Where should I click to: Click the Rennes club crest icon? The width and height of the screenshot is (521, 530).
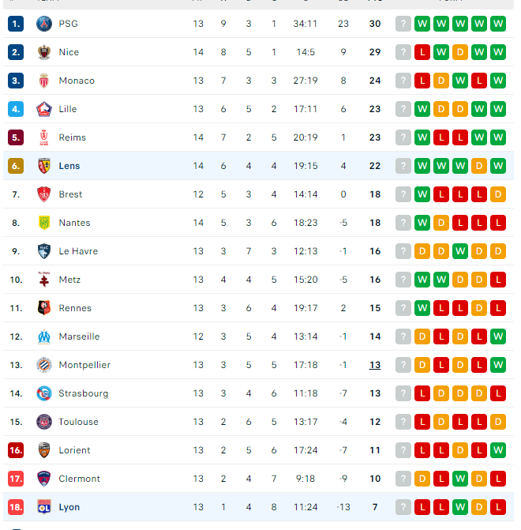[x=43, y=308]
